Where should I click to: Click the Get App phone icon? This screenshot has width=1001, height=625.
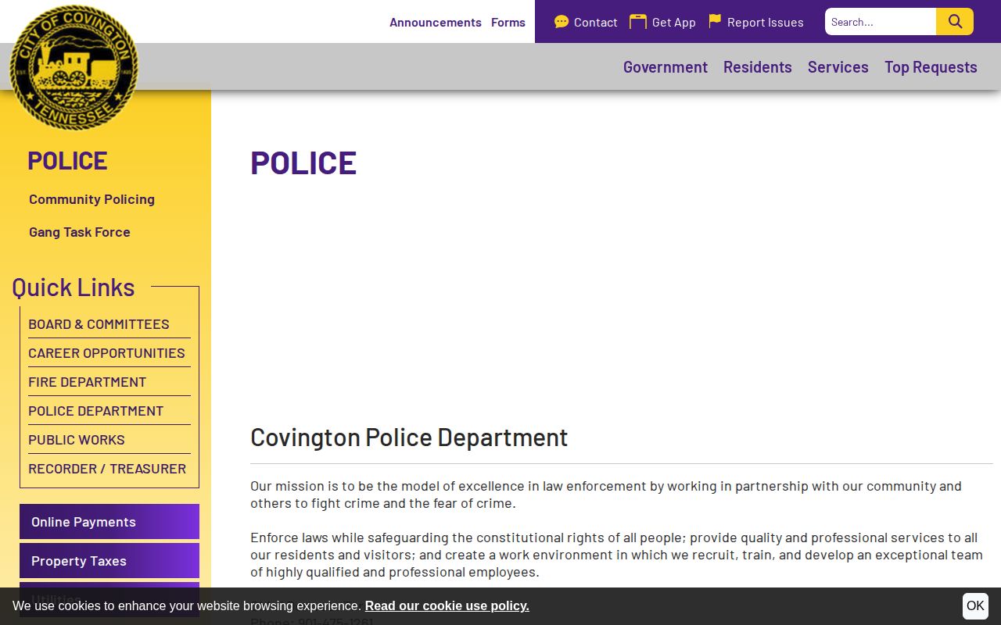(638, 22)
